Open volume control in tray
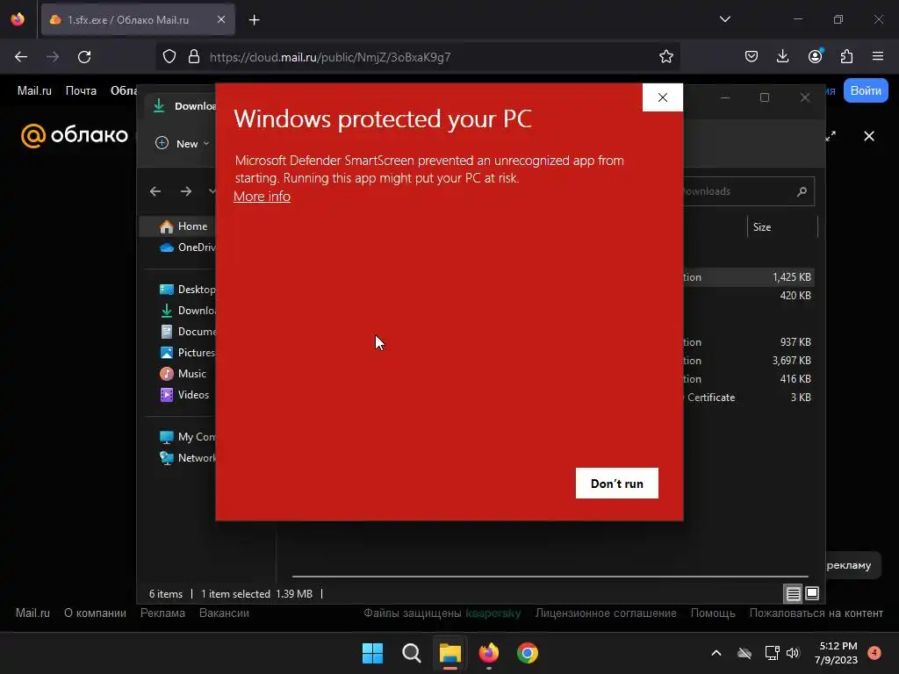Viewport: 899px width, 674px height. pos(793,653)
